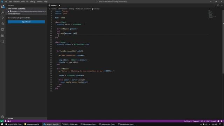Click the Crystal file icon in breadcrumb

[x=92, y=9]
